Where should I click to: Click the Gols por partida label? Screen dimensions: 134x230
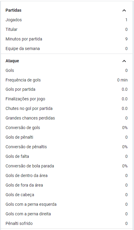20,89
